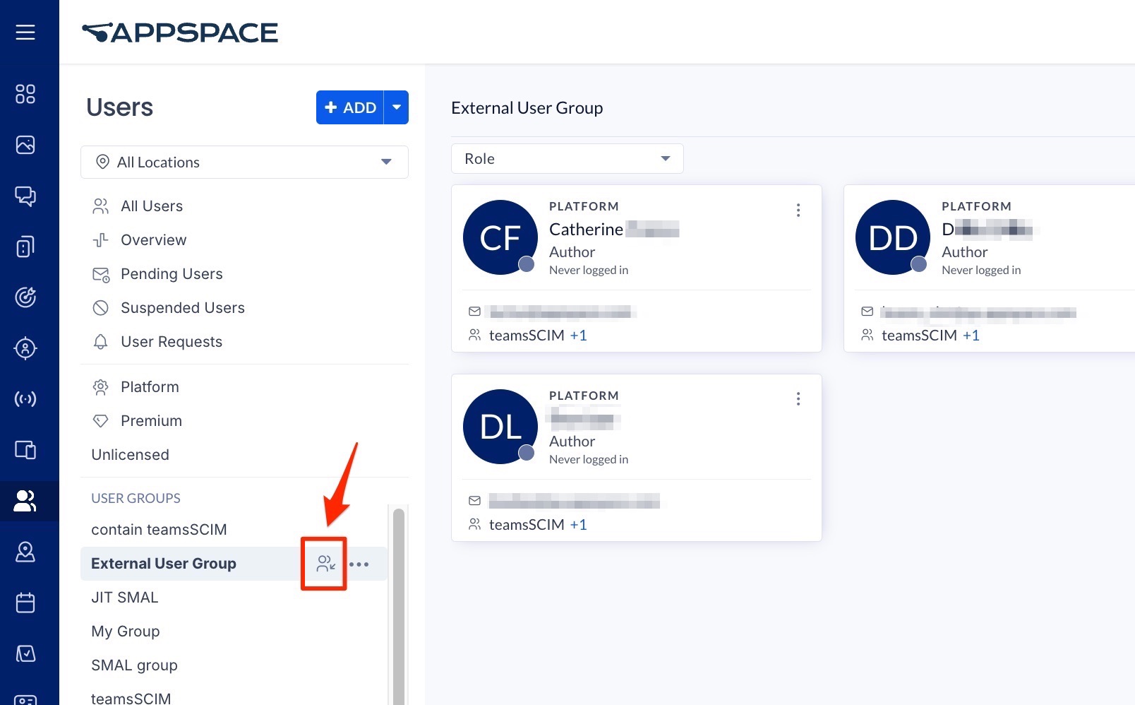Open the devices screens icon in sidebar

pos(25,450)
